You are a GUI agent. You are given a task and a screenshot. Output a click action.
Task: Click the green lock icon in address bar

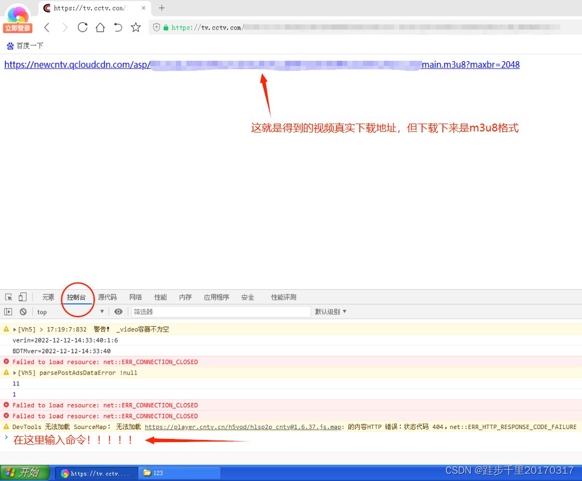[x=167, y=26]
